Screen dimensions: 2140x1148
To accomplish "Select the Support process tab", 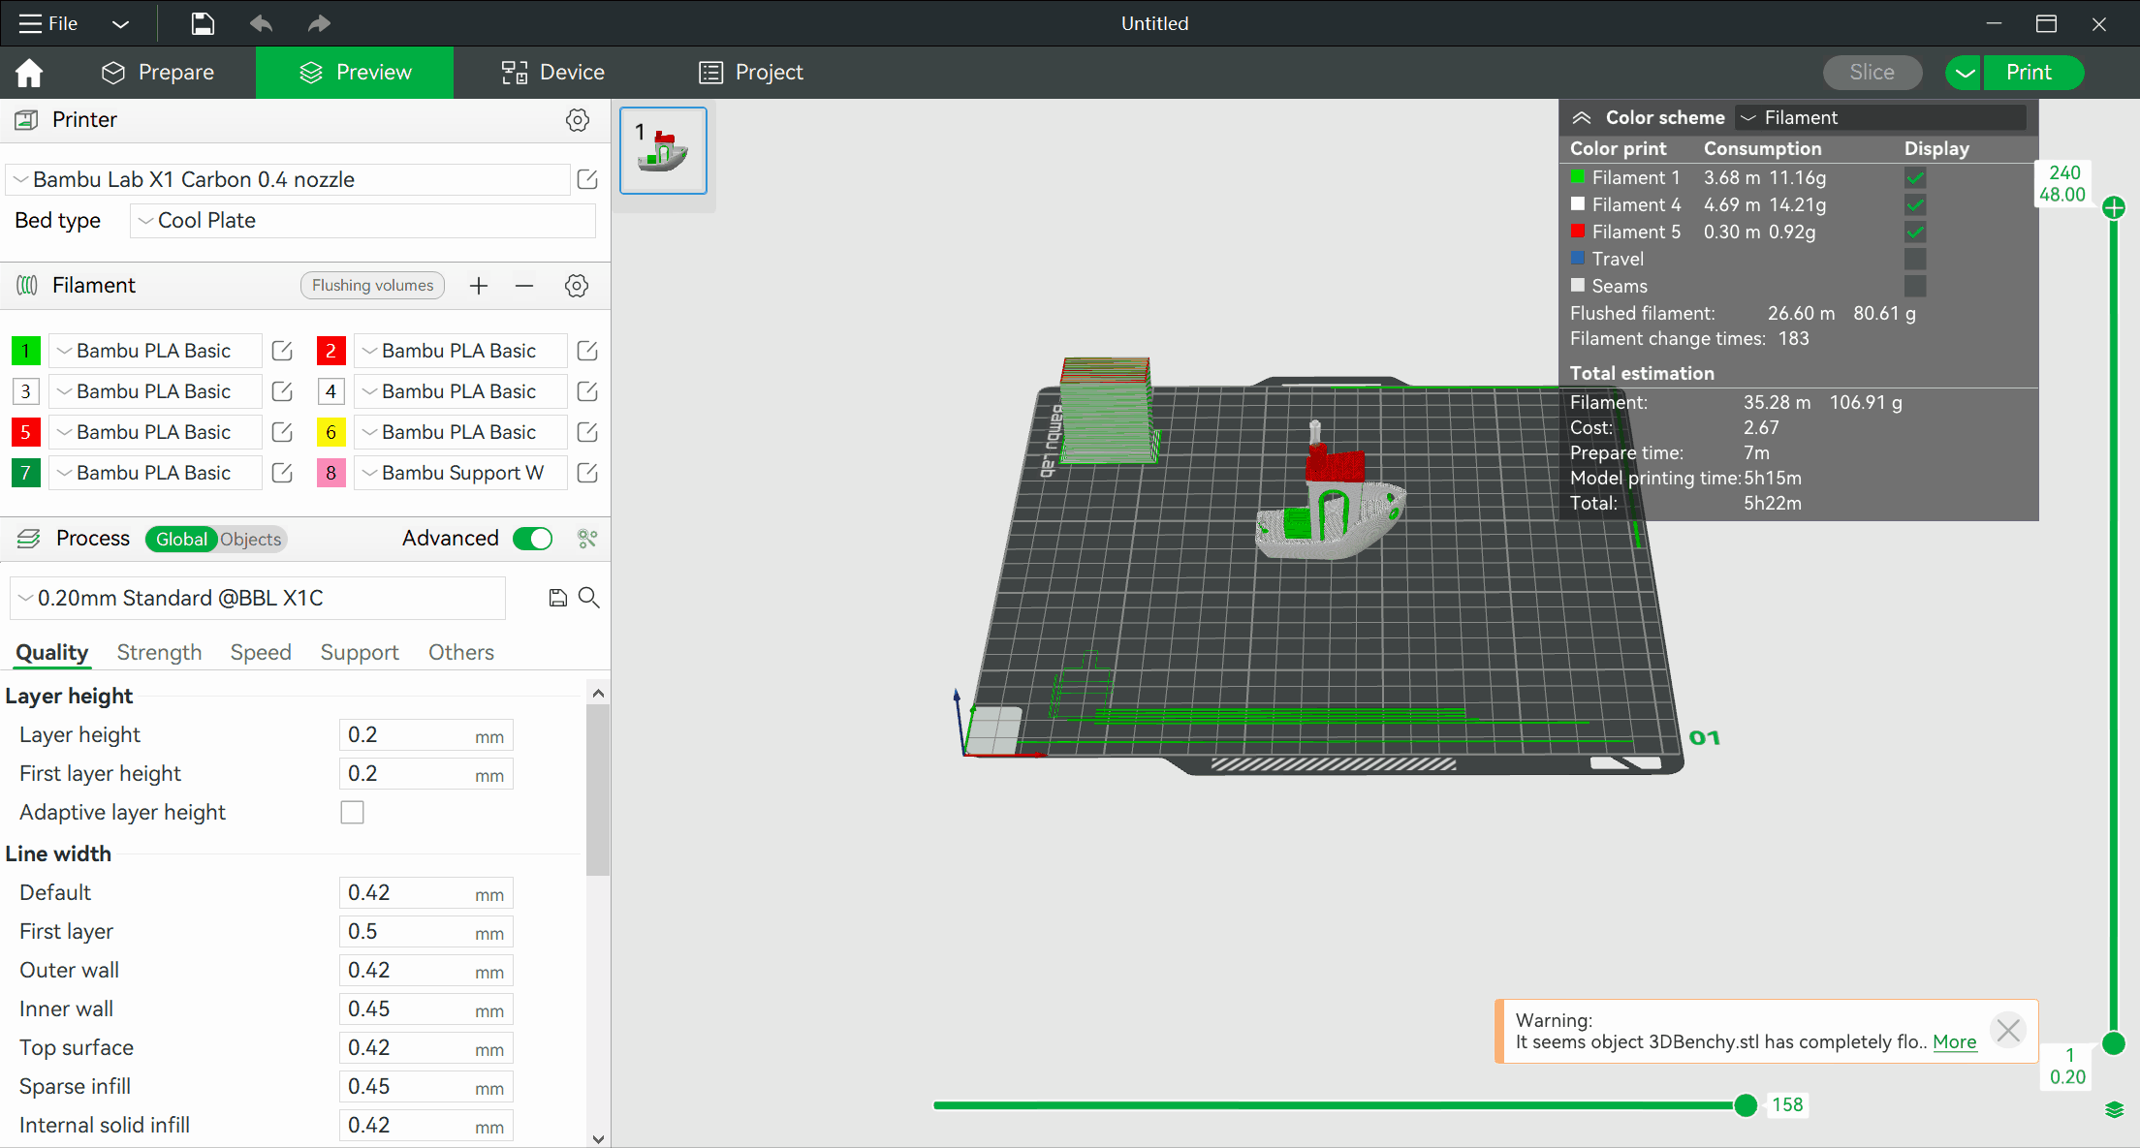I will [x=356, y=653].
